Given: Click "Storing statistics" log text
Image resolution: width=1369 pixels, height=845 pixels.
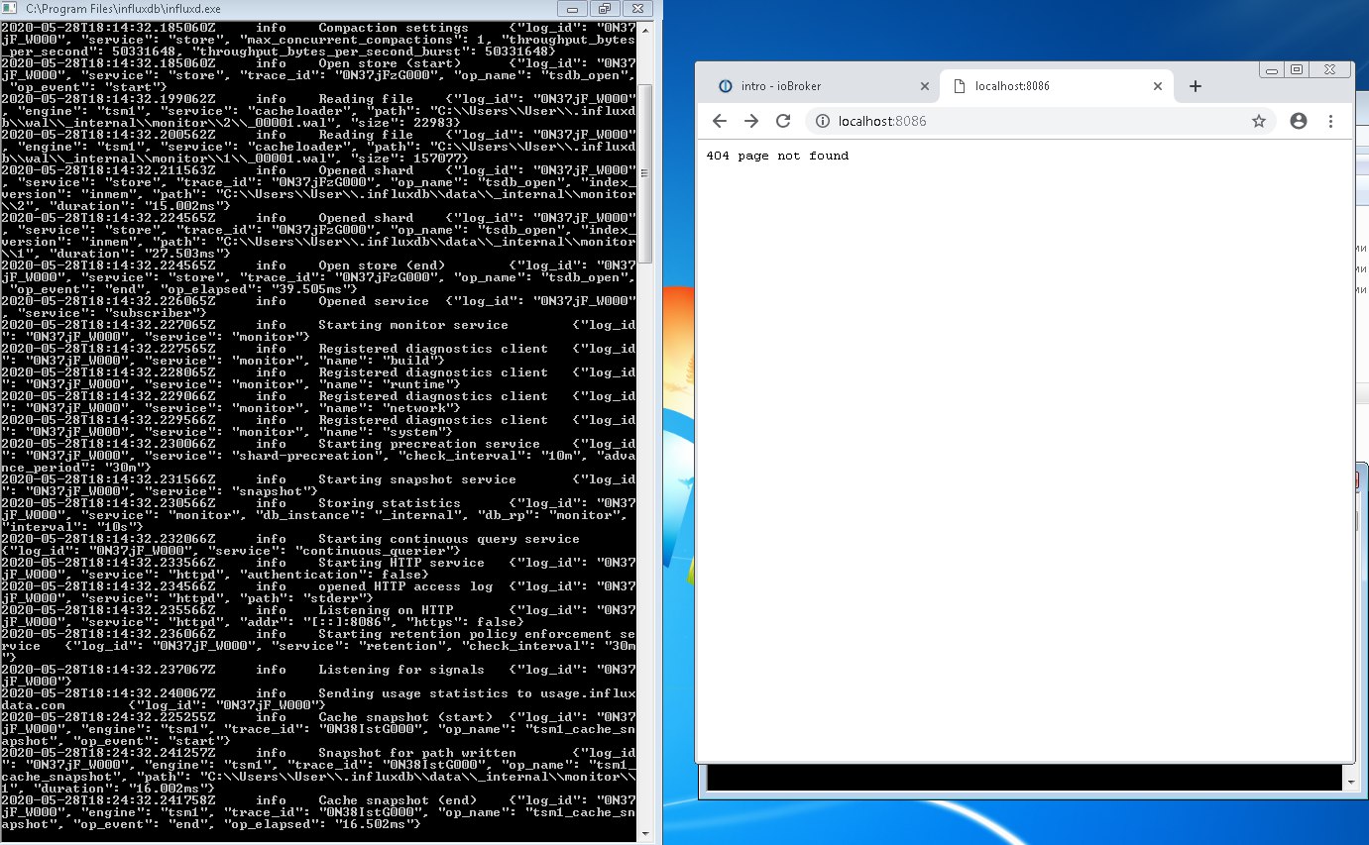Looking at the screenshot, I should tap(390, 503).
